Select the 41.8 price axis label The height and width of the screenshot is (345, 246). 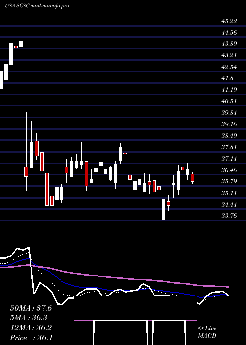(227, 78)
